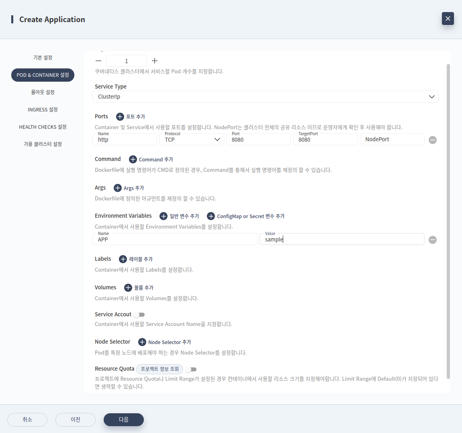
Task: Toggle the Resource Quota switch
Action: pos(191,369)
